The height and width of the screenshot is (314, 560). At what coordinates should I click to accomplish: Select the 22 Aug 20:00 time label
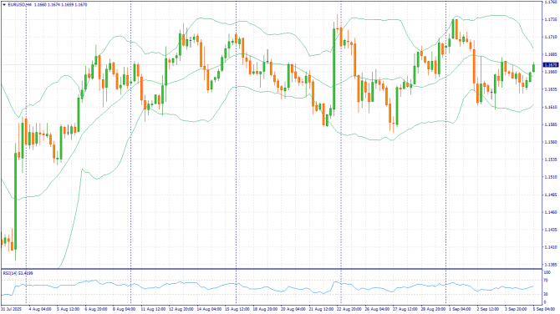[349, 309]
